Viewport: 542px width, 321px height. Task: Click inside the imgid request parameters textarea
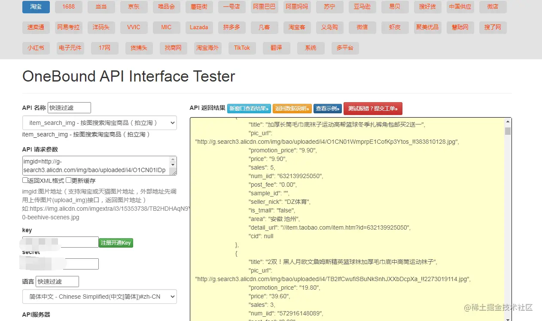tap(96, 166)
